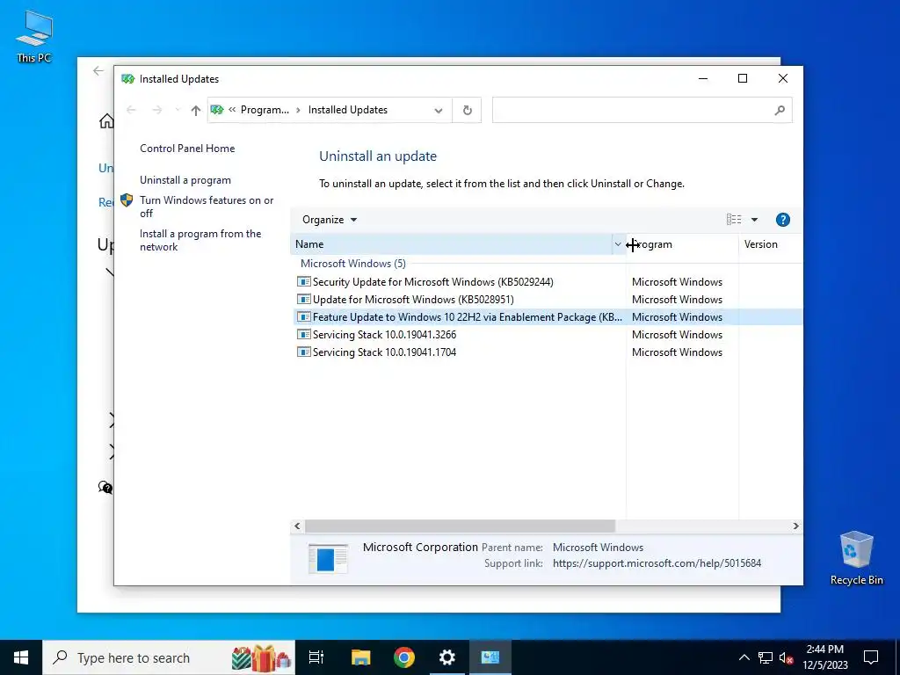Image resolution: width=900 pixels, height=675 pixels.
Task: Click the taskbar search box
Action: coord(169,657)
